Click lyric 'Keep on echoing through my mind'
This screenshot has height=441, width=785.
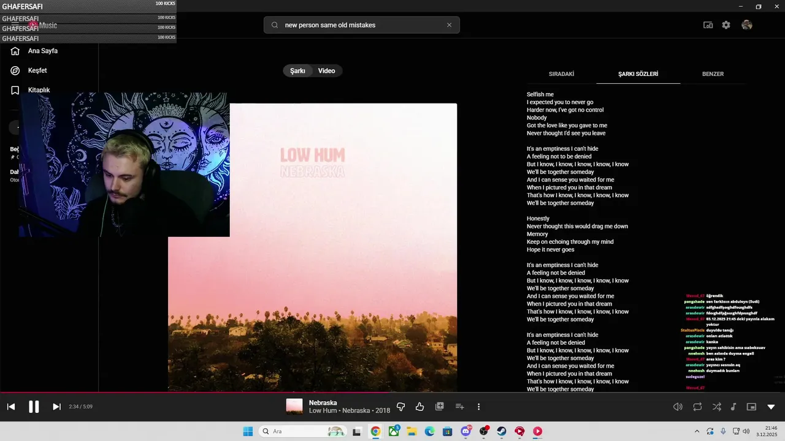(x=570, y=242)
